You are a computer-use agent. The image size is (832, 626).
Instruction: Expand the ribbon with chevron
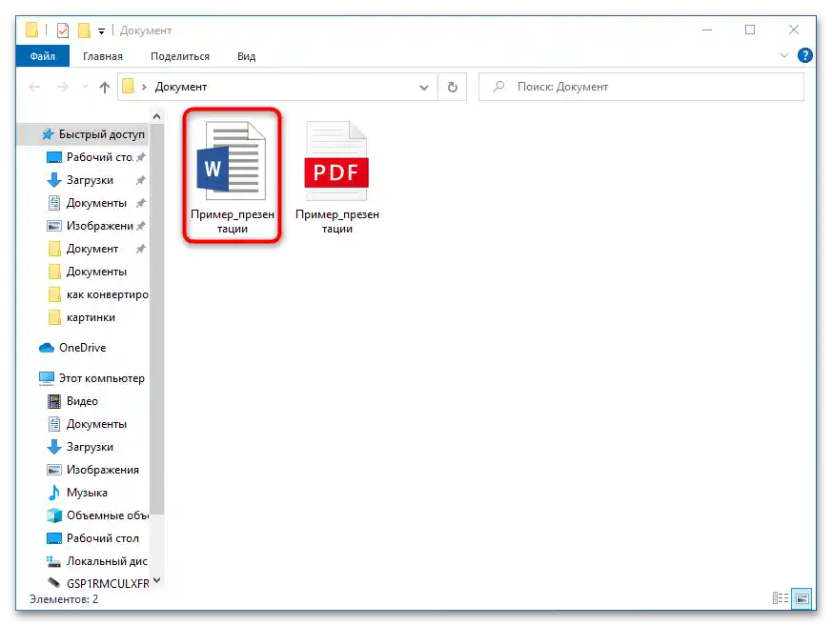(x=783, y=55)
